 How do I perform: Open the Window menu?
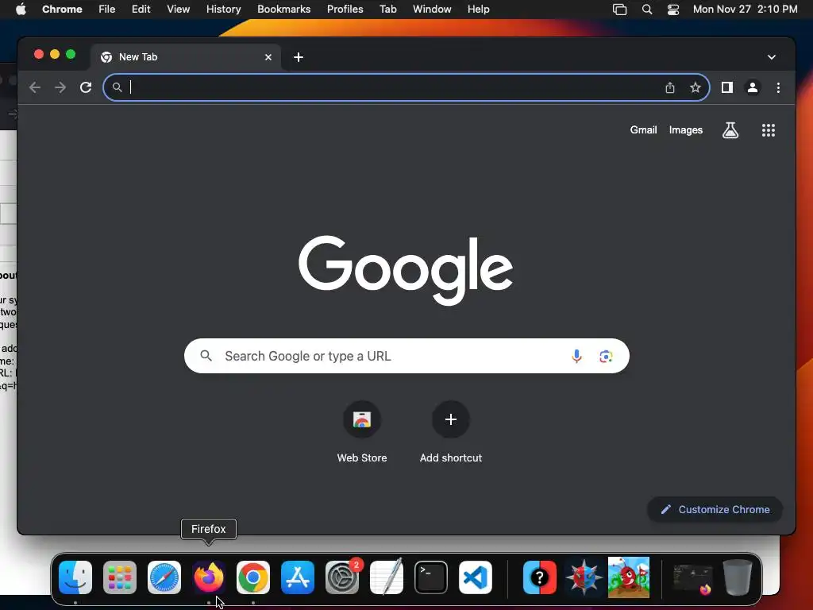pos(432,10)
